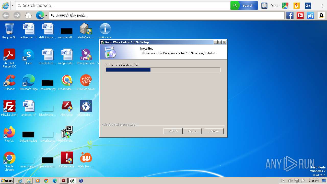
Task: Click the magnifier icon in system tray
Action: point(283,181)
